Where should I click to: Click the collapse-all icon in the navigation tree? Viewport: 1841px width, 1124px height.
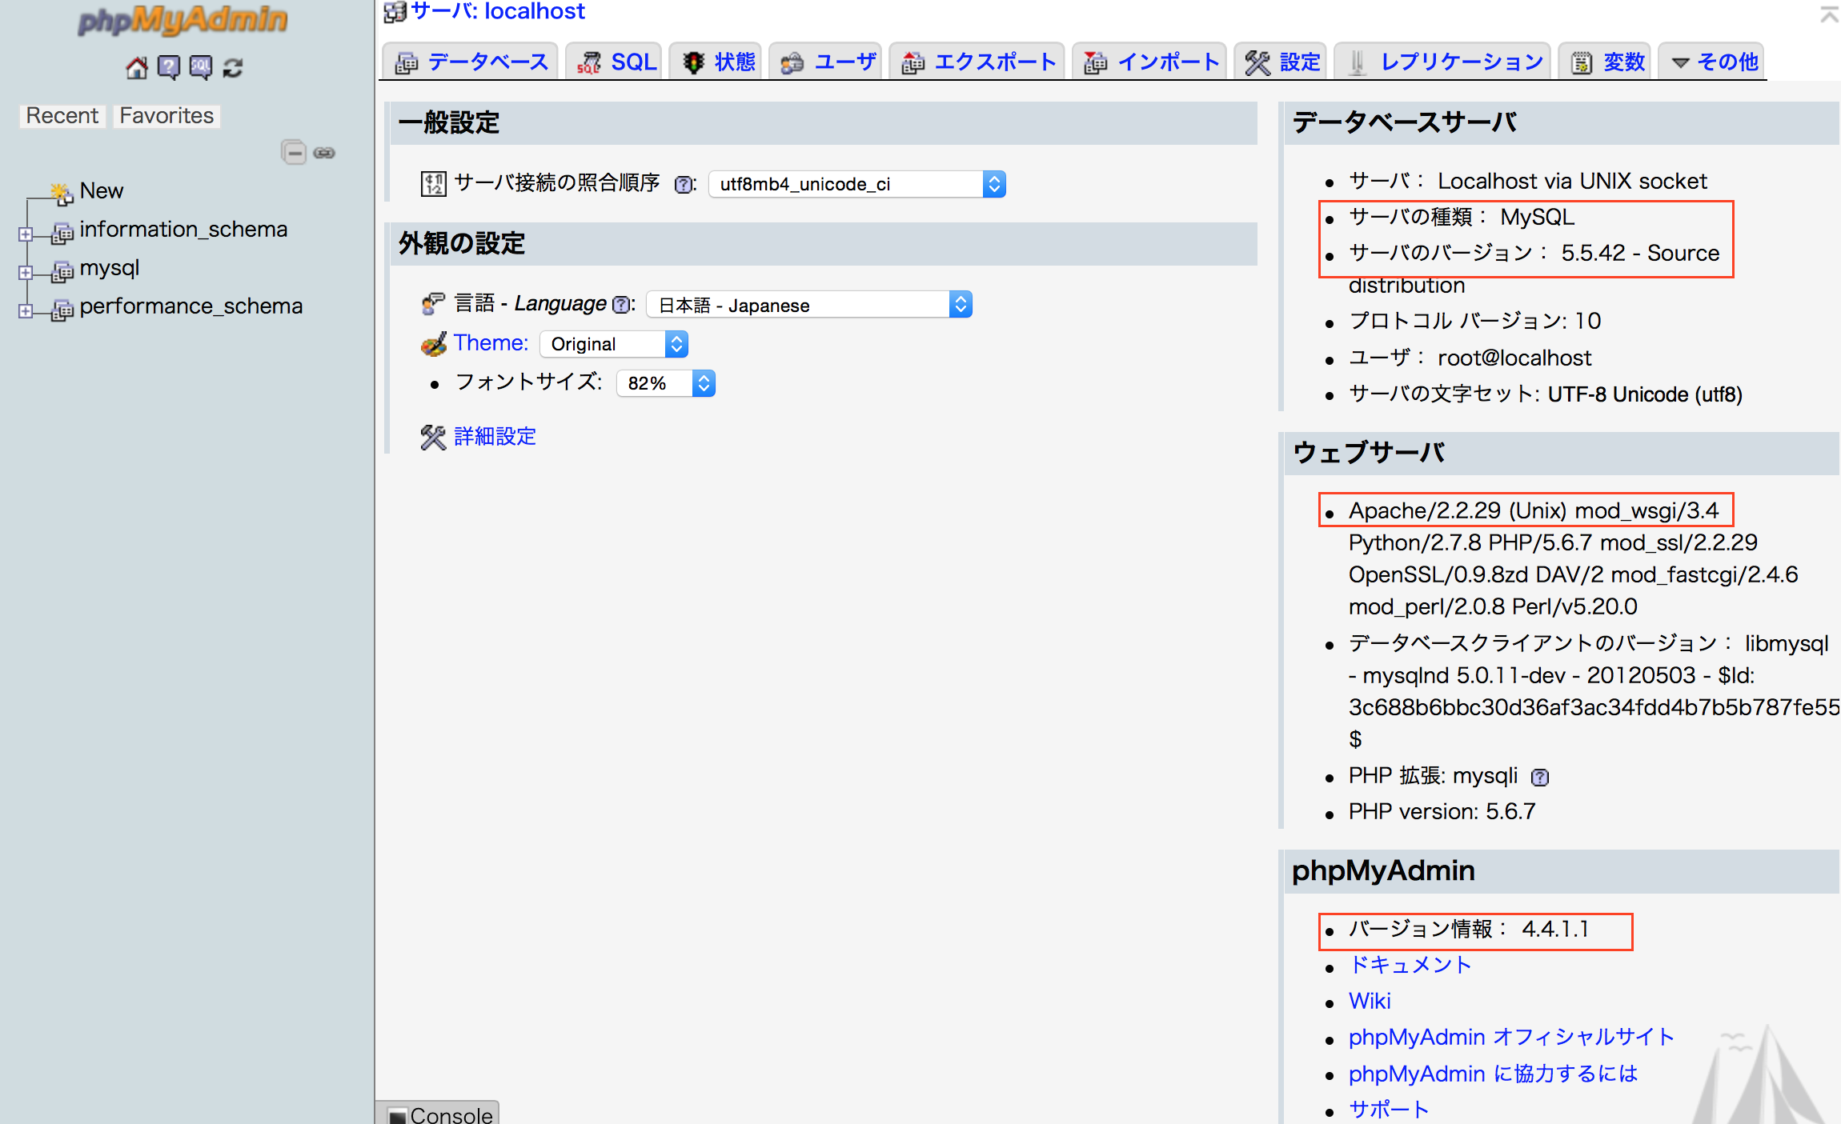(294, 152)
